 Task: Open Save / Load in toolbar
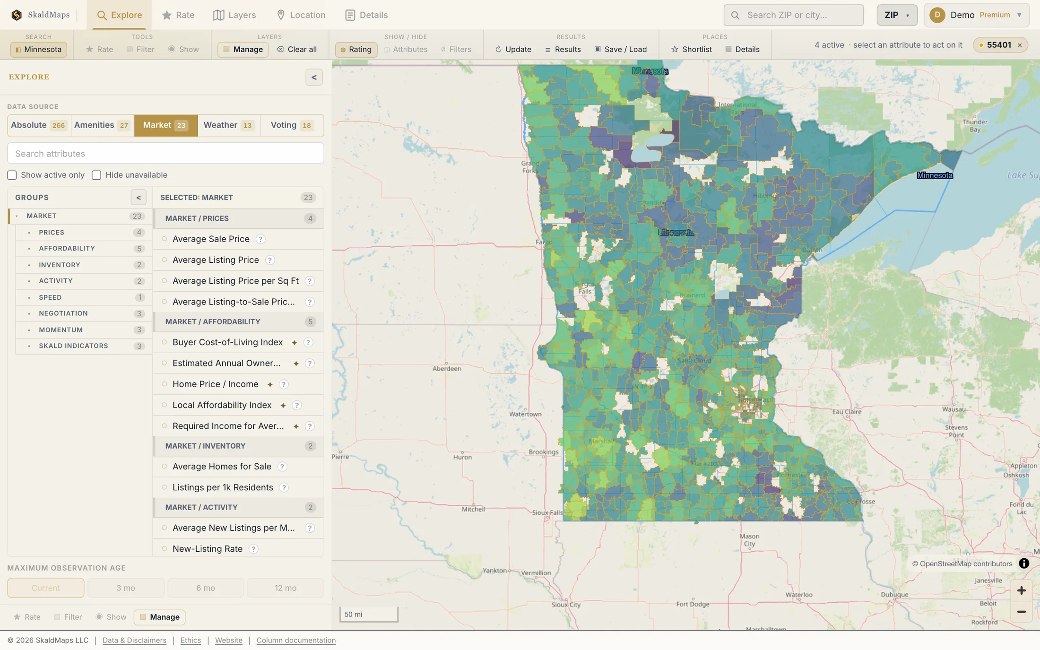click(621, 49)
